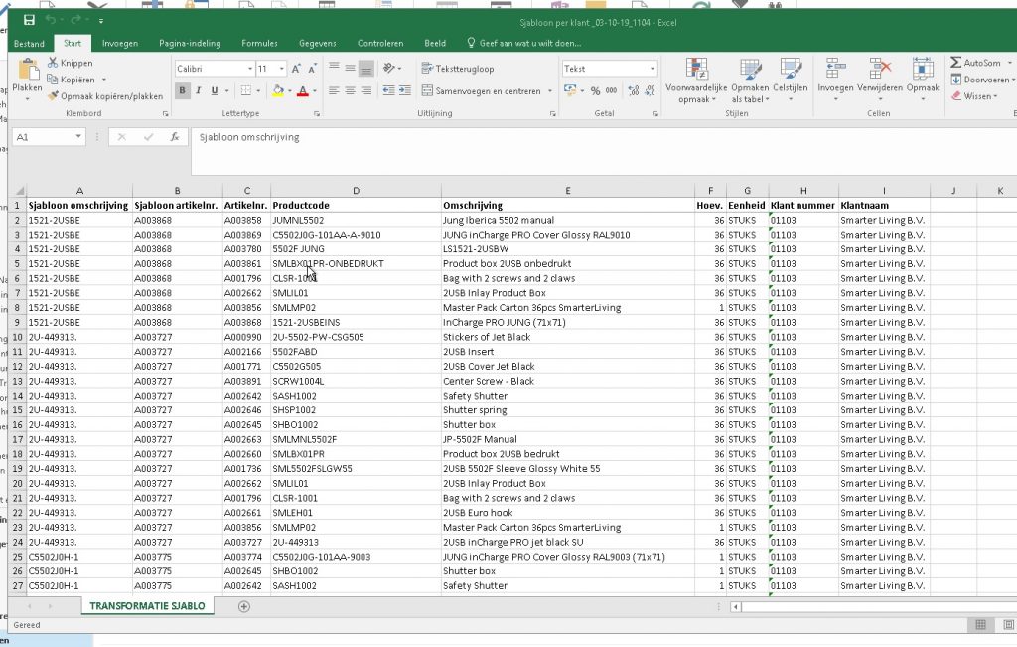This screenshot has height=647, width=1017.
Task: Switch to the Controleren tab
Action: [x=380, y=44]
